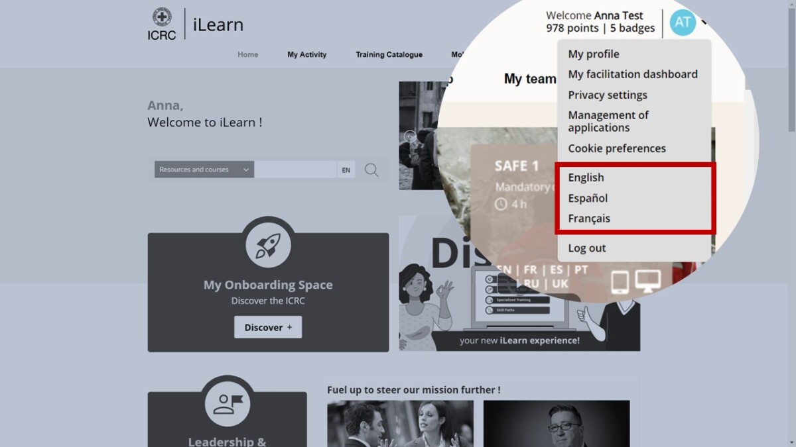This screenshot has width=796, height=447.
Task: Click the search text field
Action: 295,170
